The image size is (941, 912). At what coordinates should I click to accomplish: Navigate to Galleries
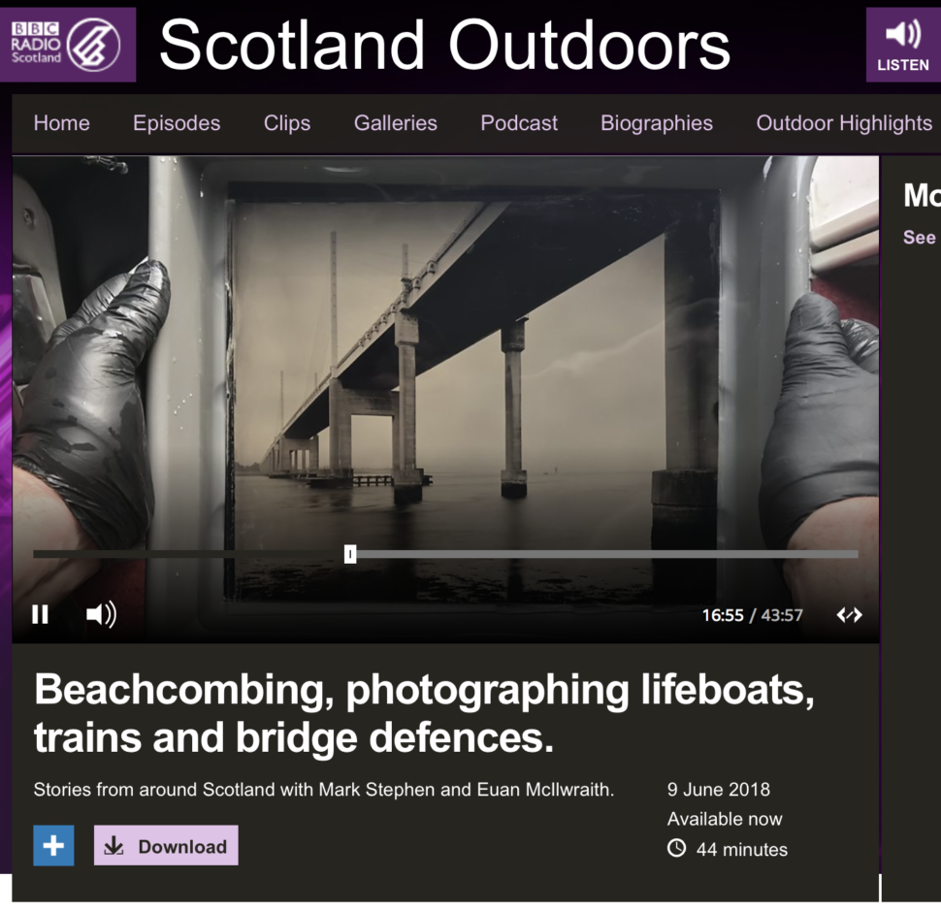395,123
